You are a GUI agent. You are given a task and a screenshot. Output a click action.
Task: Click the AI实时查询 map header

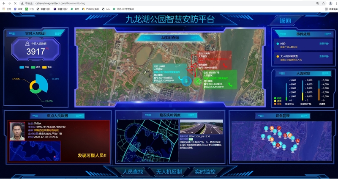170,38
